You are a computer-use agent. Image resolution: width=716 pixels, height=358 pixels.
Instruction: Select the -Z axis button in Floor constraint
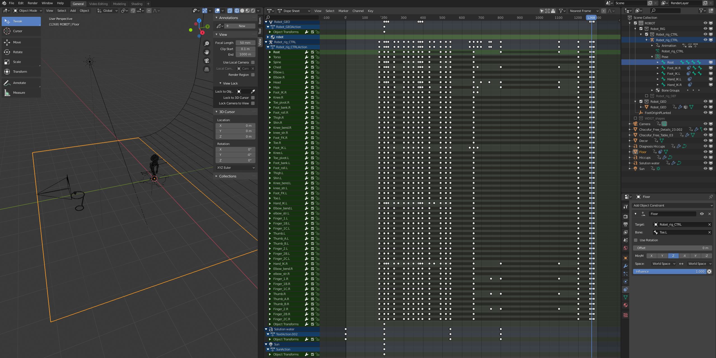[x=706, y=256]
